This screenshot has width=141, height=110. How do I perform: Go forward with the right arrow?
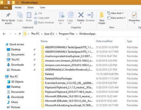pos(10,34)
